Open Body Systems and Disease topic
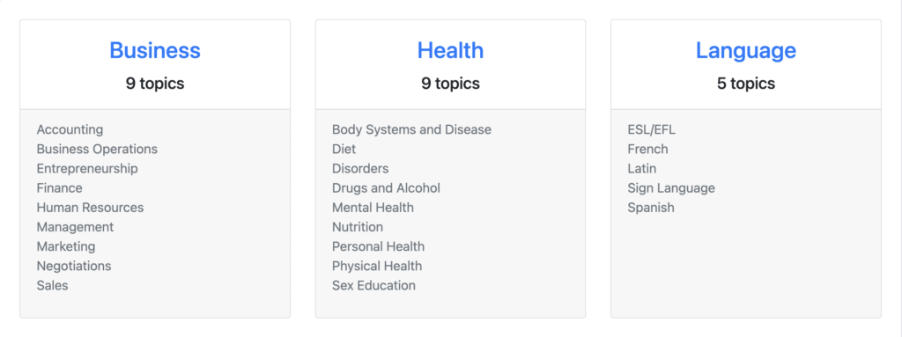 tap(412, 130)
